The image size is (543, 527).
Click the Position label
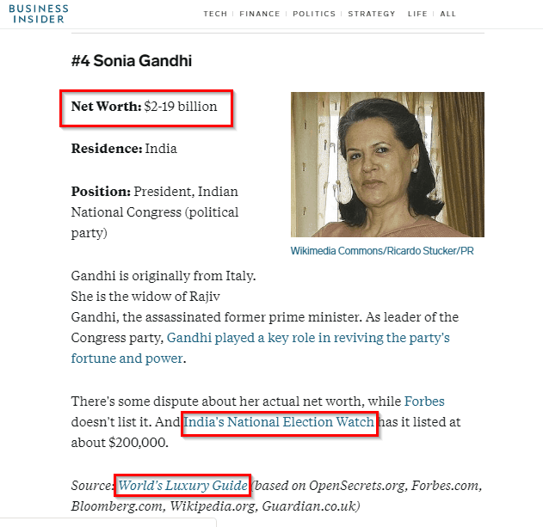[x=101, y=191]
